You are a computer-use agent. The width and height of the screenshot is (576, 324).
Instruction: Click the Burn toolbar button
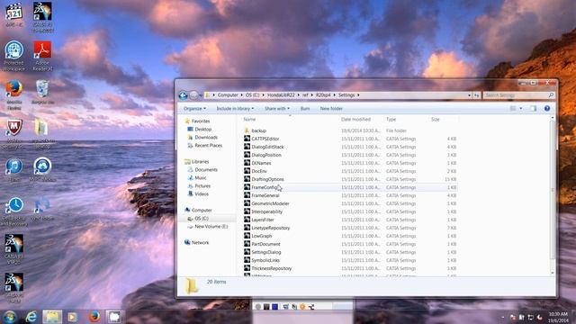click(x=305, y=108)
